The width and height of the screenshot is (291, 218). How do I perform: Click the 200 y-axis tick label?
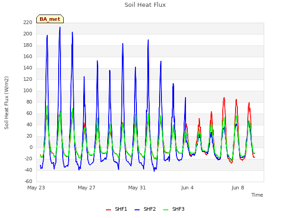(x=28, y=34)
